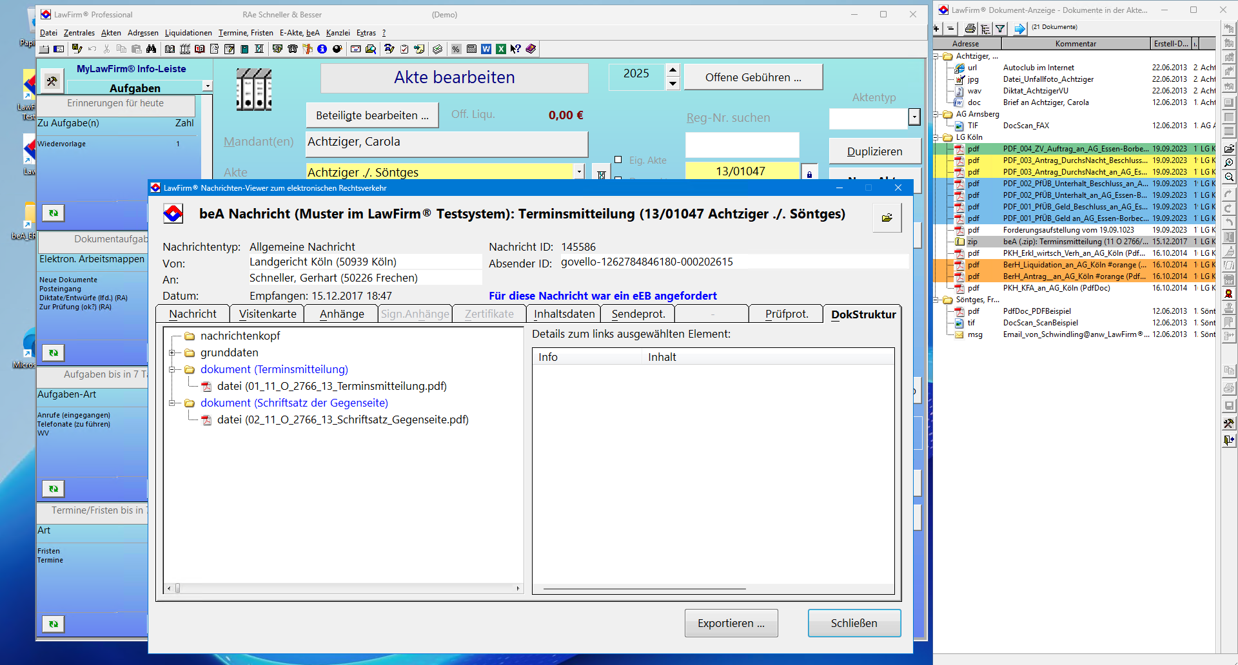This screenshot has width=1238, height=665.
Task: Launch Excel from the main toolbar
Action: coord(501,49)
